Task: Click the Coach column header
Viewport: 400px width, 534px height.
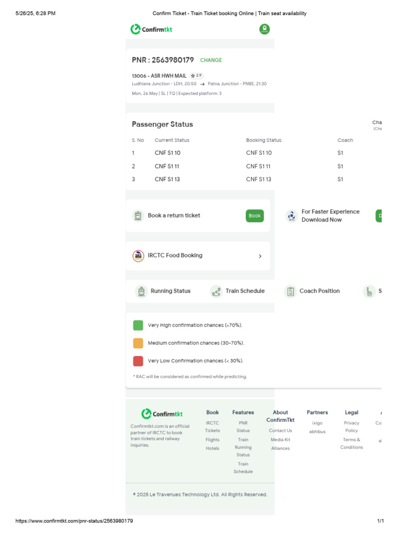Action: tap(345, 140)
